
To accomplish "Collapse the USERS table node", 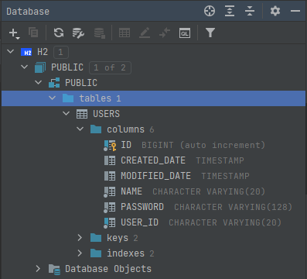I will pyautogui.click(x=67, y=113).
